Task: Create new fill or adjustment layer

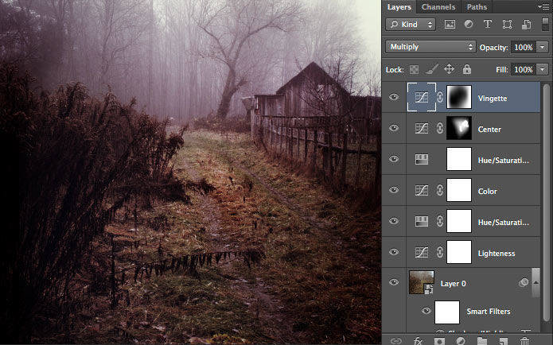Action: 461,341
